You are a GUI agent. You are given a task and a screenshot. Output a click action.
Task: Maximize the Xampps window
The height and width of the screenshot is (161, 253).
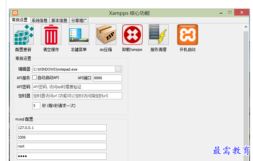pyautogui.click(x=230, y=13)
